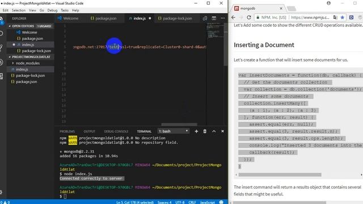
Task: Open the bash terminal selector dropdown
Action: tap(174, 131)
